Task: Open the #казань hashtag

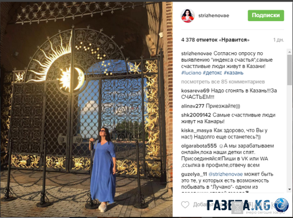Action: point(233,73)
